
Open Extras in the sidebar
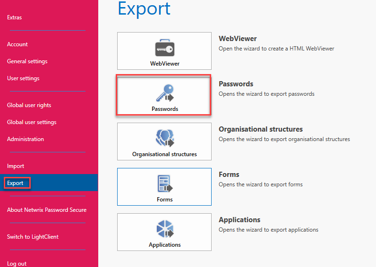[x=14, y=17]
